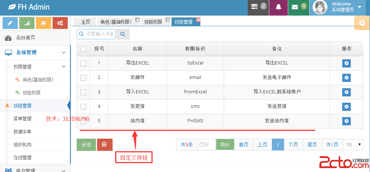Image resolution: width=370 pixels, height=172 pixels.
Task: Close the 按钮权限 tab
Action: coord(168,20)
